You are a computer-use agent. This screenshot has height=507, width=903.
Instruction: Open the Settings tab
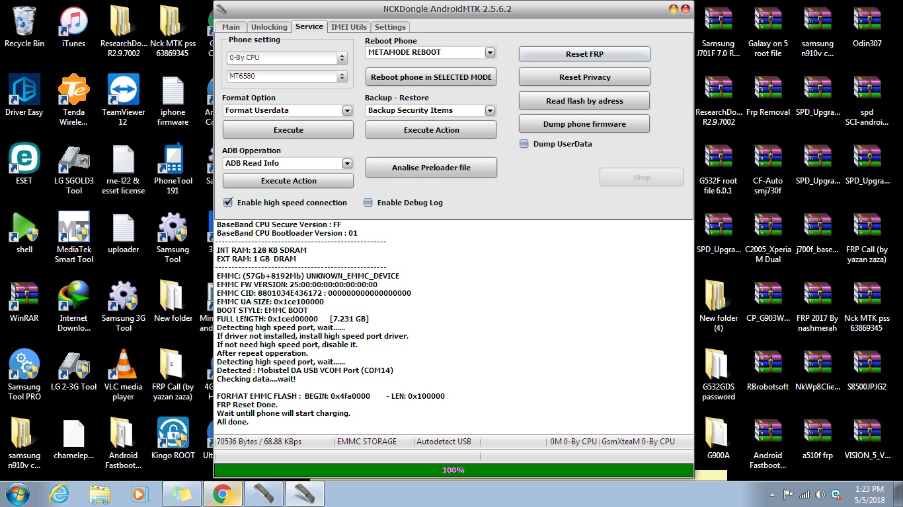390,27
